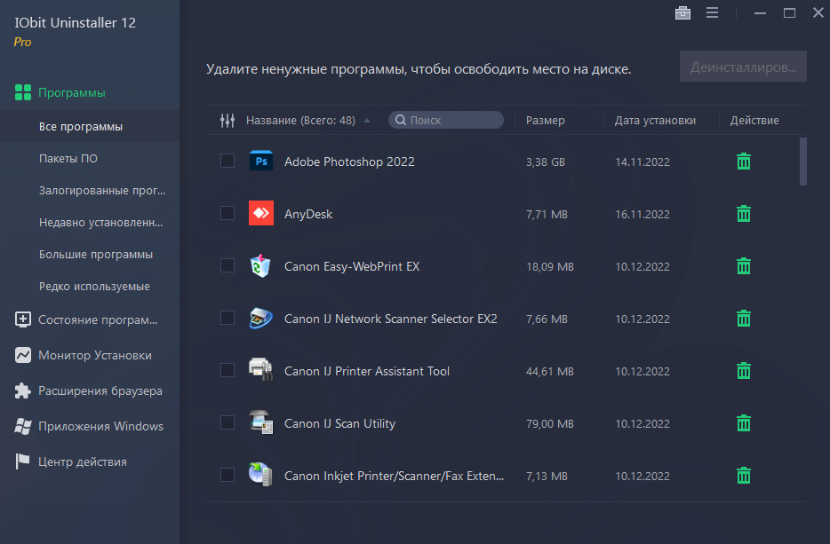Check the AnyDesk checkbox
The width and height of the screenshot is (830, 544).
click(227, 213)
